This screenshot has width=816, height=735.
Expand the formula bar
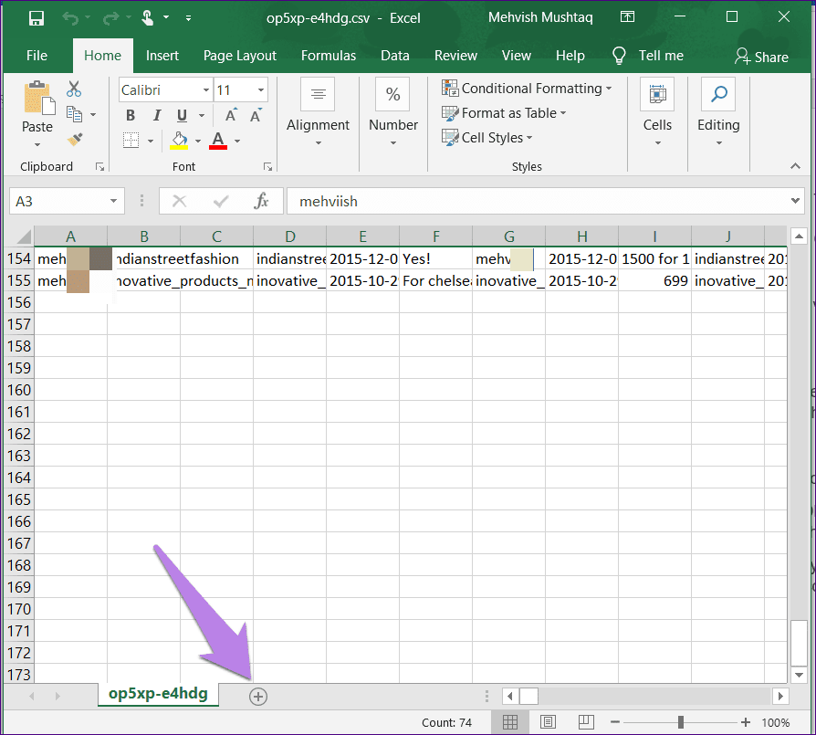click(795, 201)
